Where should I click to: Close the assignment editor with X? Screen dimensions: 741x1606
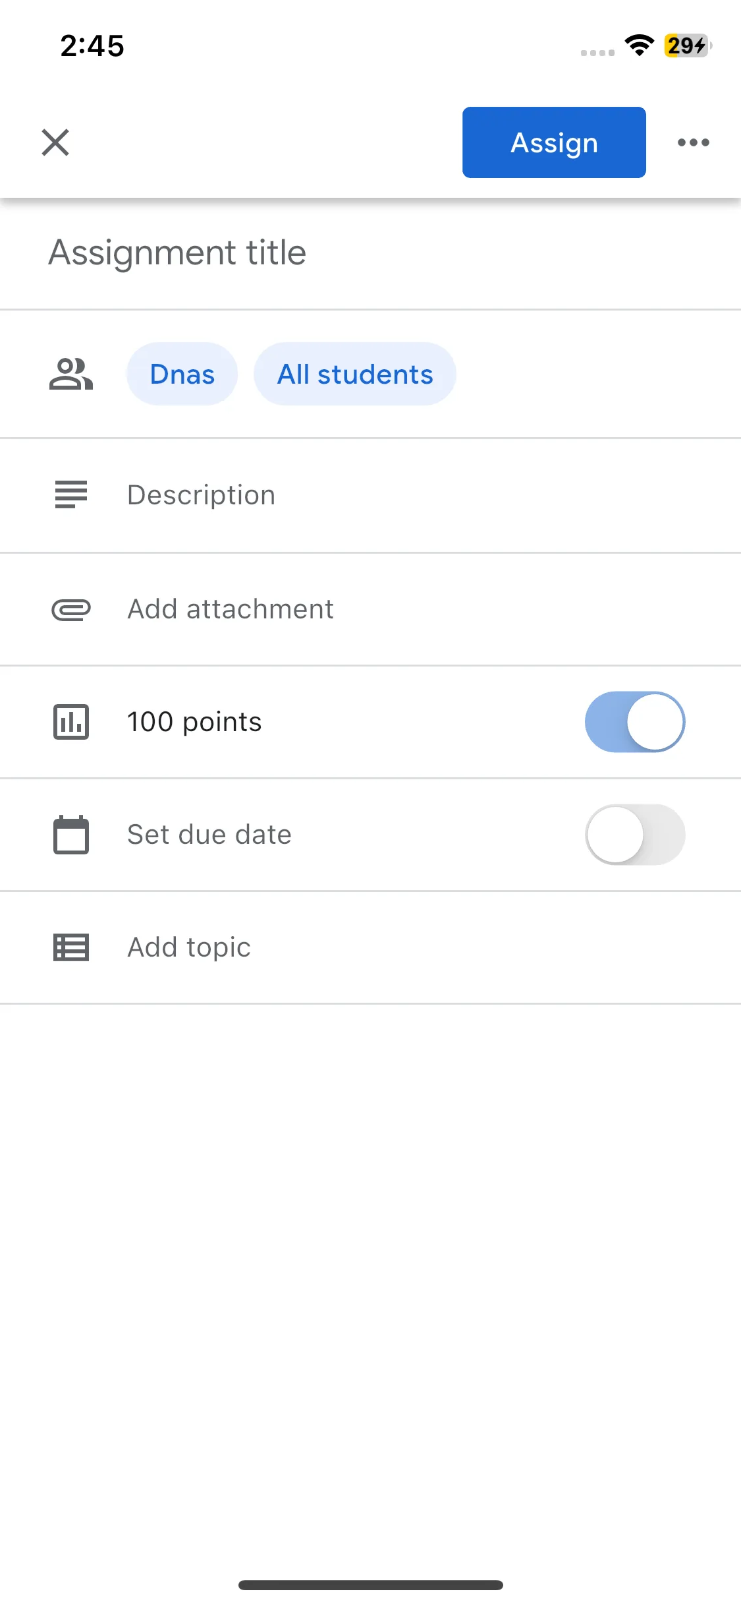(55, 142)
